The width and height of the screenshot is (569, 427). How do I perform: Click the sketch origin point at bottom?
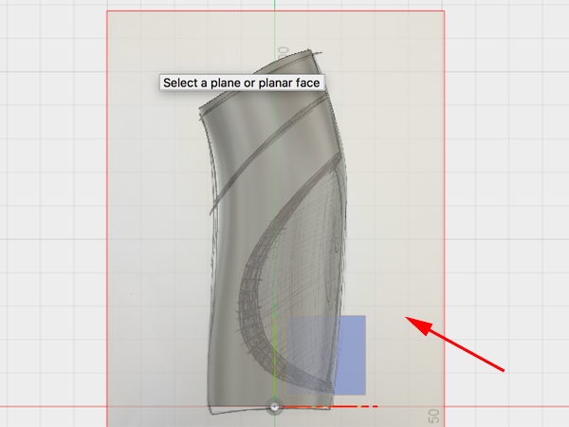point(275,407)
